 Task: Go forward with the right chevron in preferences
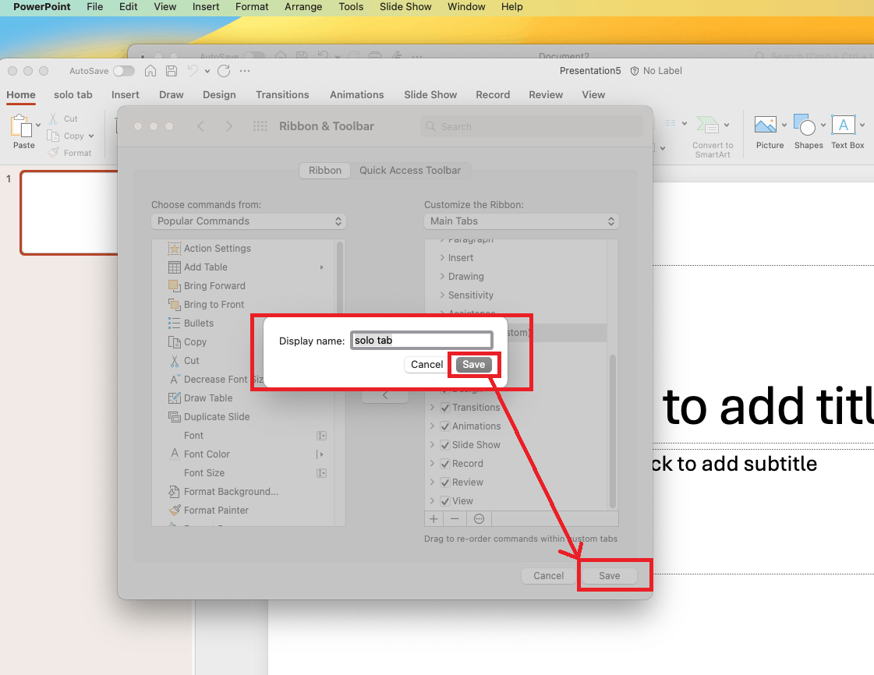pos(228,126)
